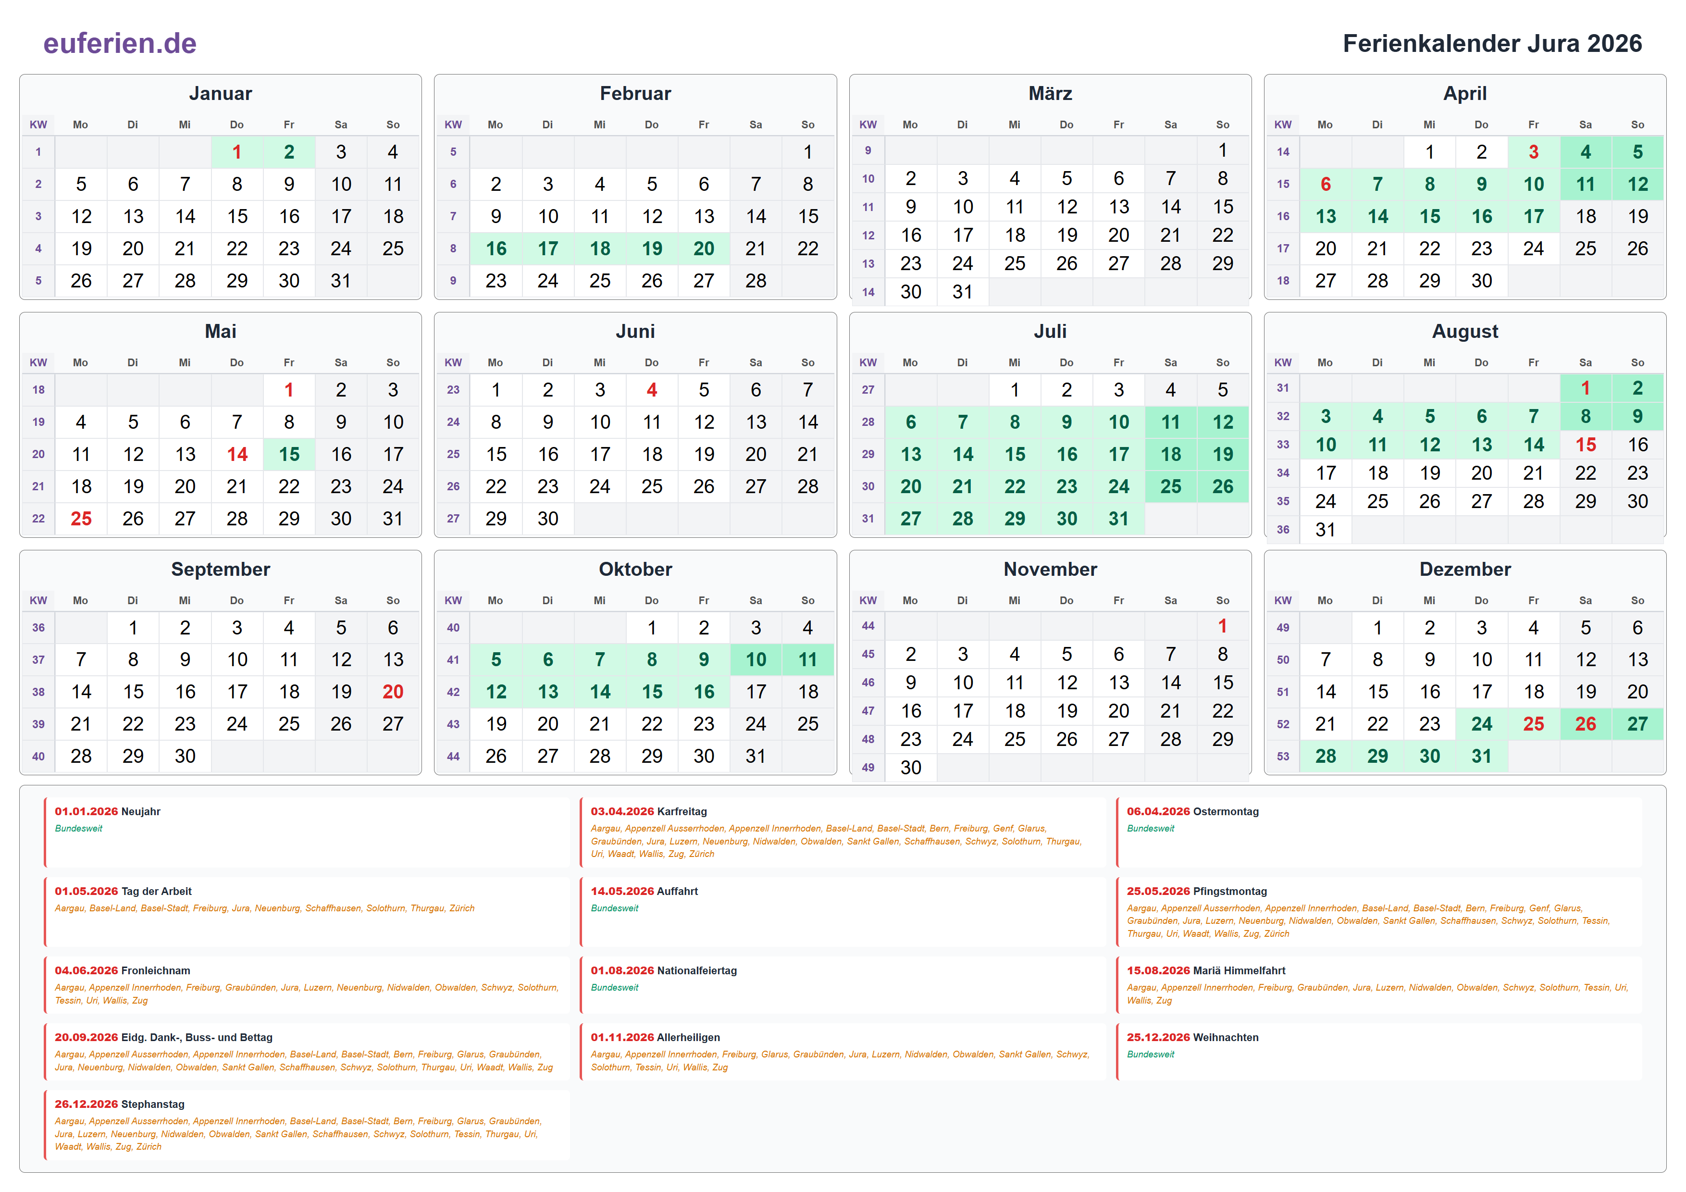Screen dimensions: 1686x1192
Task: Click red Fronleichnam 4 in Juni
Action: [651, 390]
